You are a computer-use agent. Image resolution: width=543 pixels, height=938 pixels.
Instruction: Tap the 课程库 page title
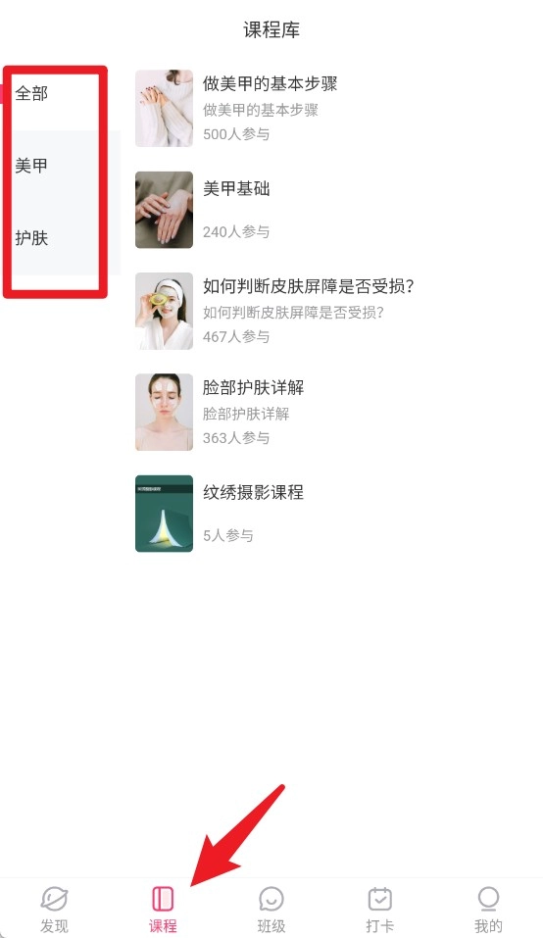(271, 30)
